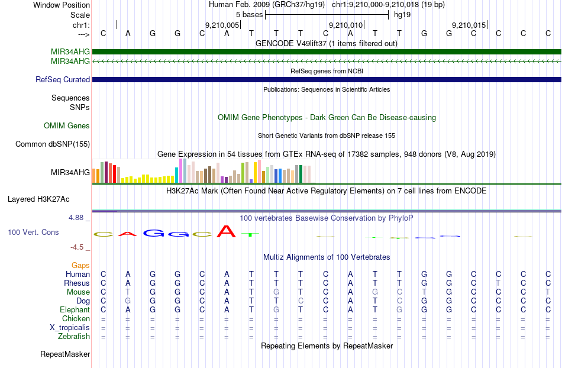The image size is (562, 368).
Task: Click the SNPs track label
Action: click(80, 107)
